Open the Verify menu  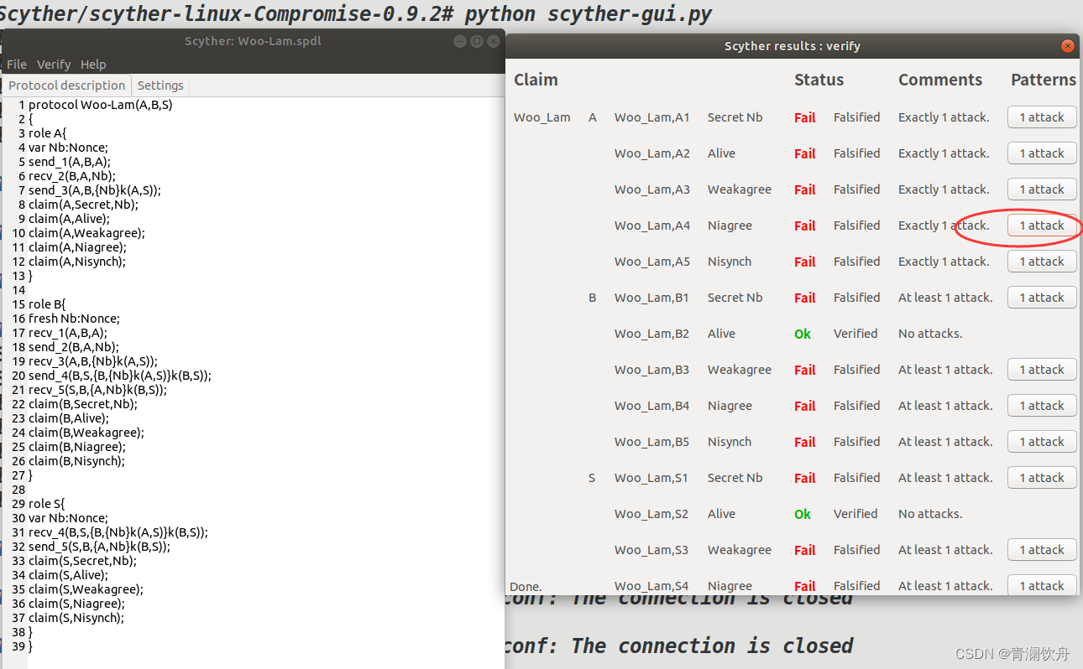(x=54, y=65)
